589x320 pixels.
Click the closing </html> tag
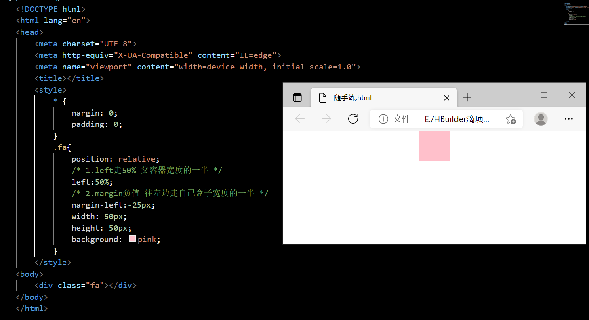point(32,308)
